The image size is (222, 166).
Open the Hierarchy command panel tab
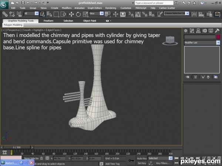click(x=198, y=31)
